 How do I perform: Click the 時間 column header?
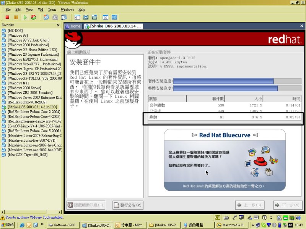coord(282,99)
